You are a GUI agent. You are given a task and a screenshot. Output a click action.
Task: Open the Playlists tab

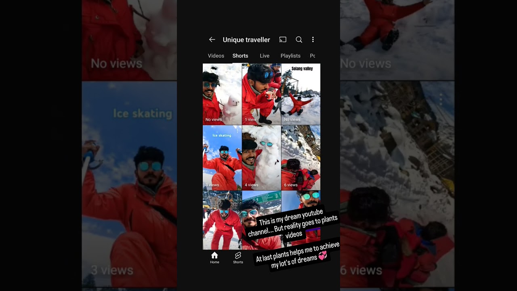click(x=290, y=56)
